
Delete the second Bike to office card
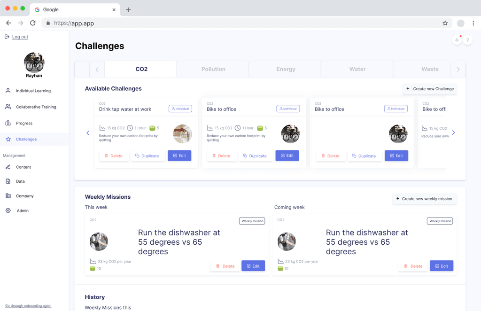[222, 156]
